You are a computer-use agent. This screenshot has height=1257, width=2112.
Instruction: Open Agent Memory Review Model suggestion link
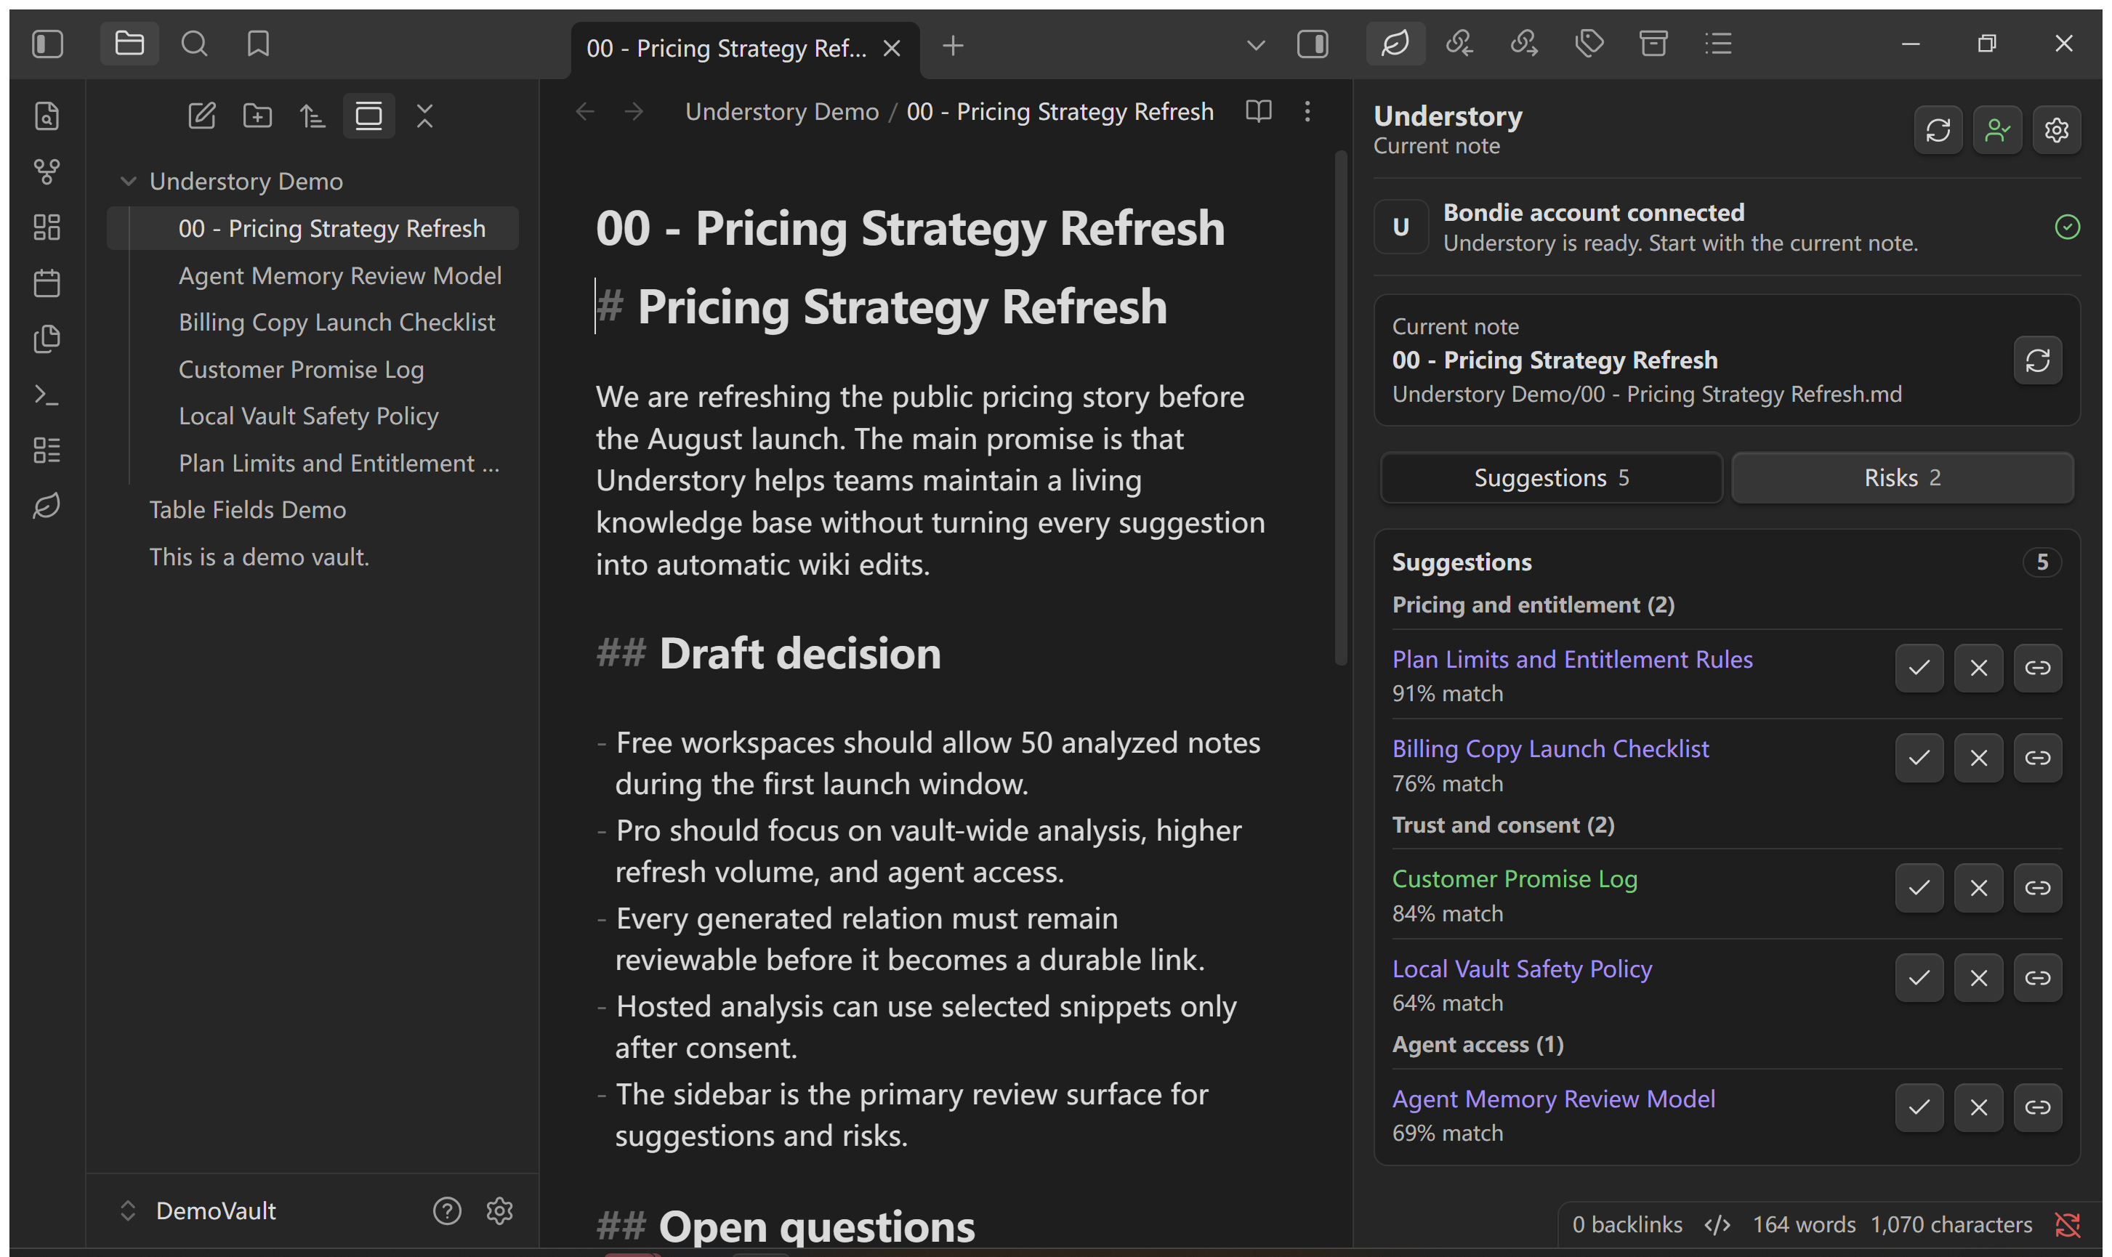tap(1554, 1099)
